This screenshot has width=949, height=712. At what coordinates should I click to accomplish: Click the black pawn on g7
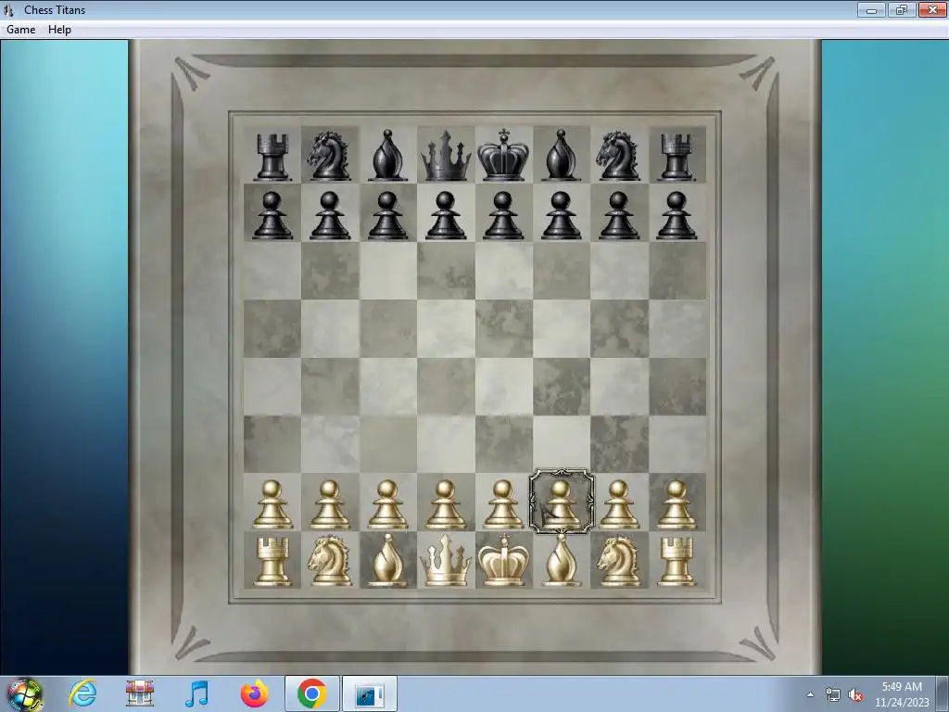[x=618, y=215]
